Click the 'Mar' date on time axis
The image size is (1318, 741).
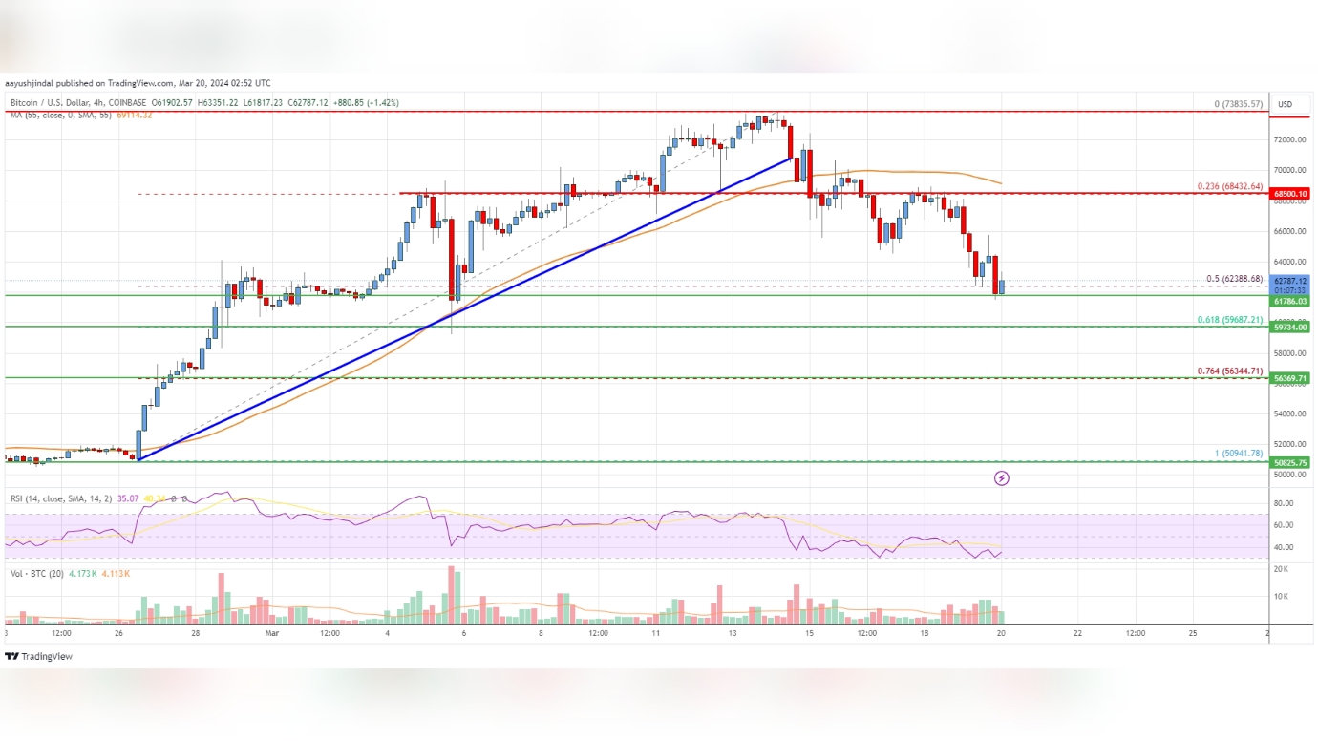(270, 633)
